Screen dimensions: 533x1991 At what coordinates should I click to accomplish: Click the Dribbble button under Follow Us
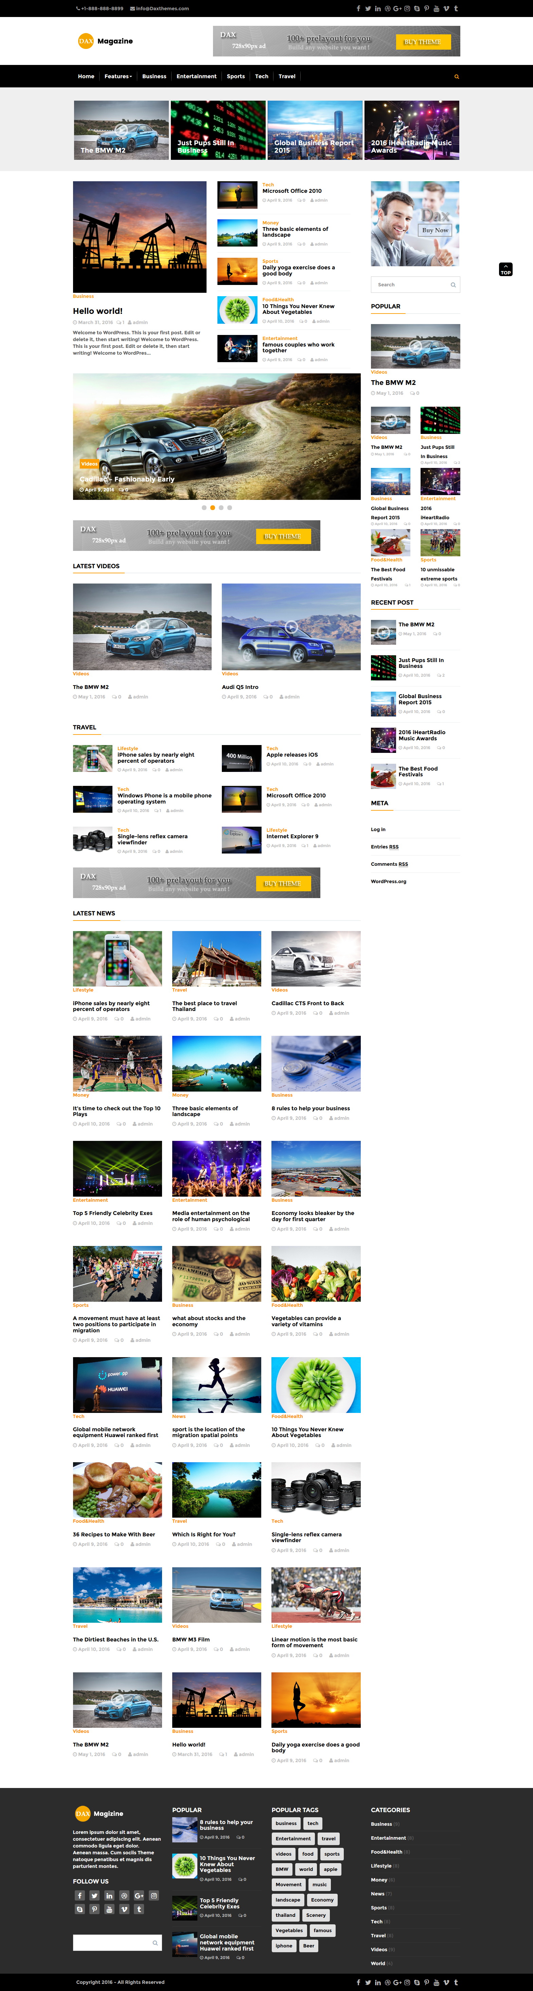(x=124, y=1895)
